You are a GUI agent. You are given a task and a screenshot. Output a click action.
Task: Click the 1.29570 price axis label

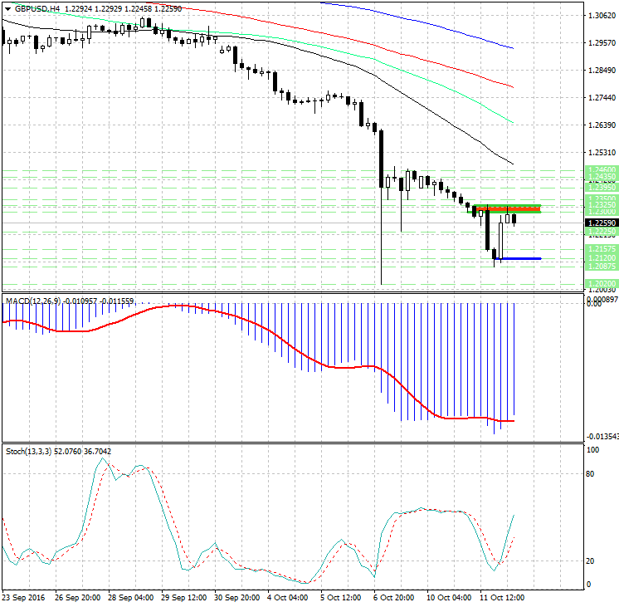tap(602, 42)
